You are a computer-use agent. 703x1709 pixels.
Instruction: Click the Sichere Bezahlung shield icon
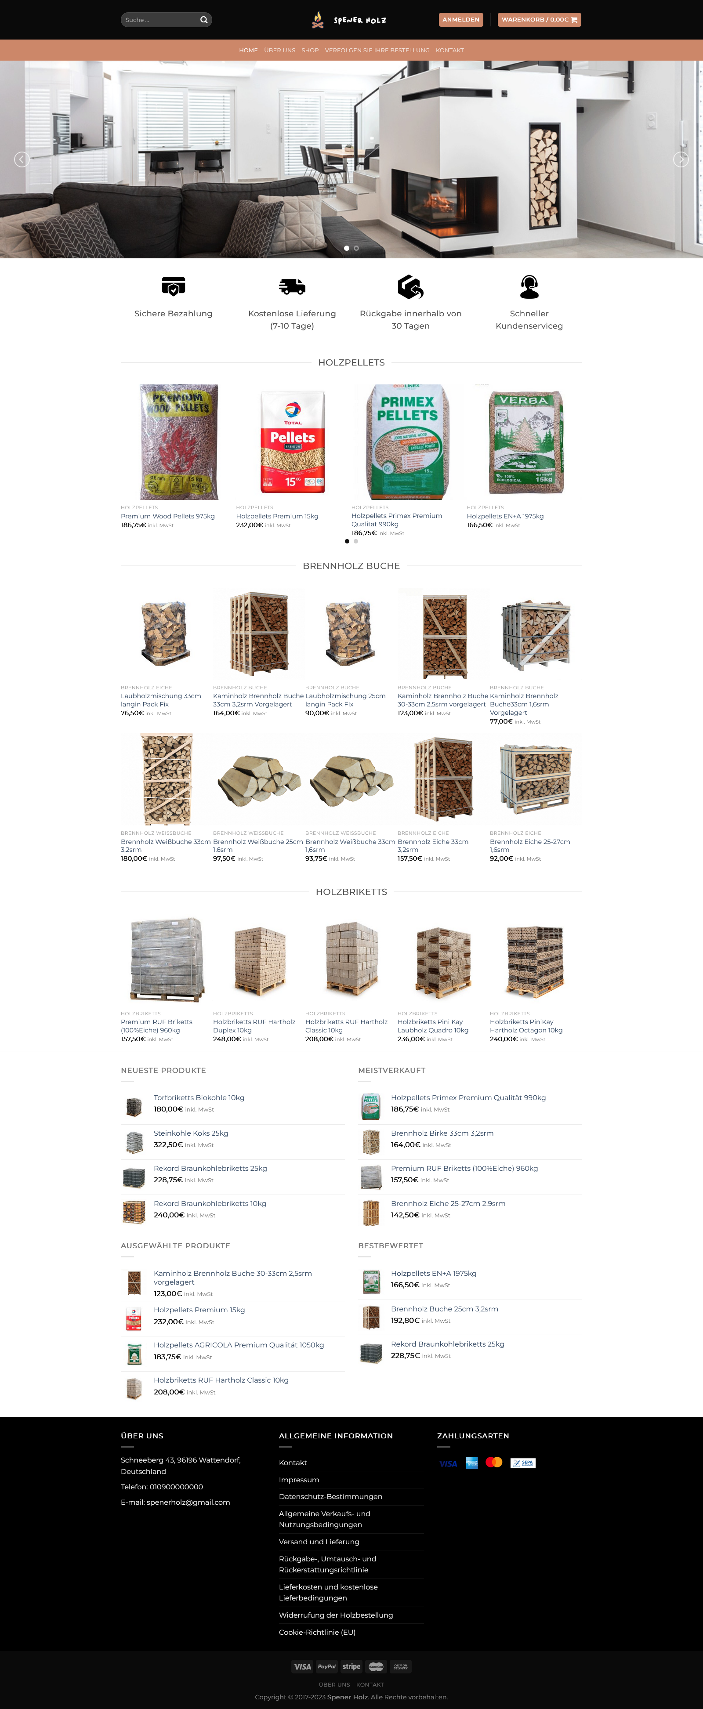click(173, 286)
